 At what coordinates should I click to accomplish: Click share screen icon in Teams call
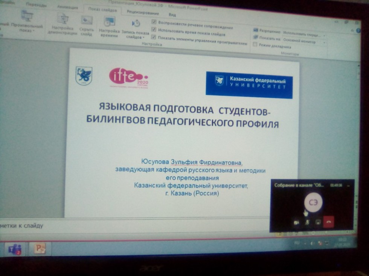point(318,222)
